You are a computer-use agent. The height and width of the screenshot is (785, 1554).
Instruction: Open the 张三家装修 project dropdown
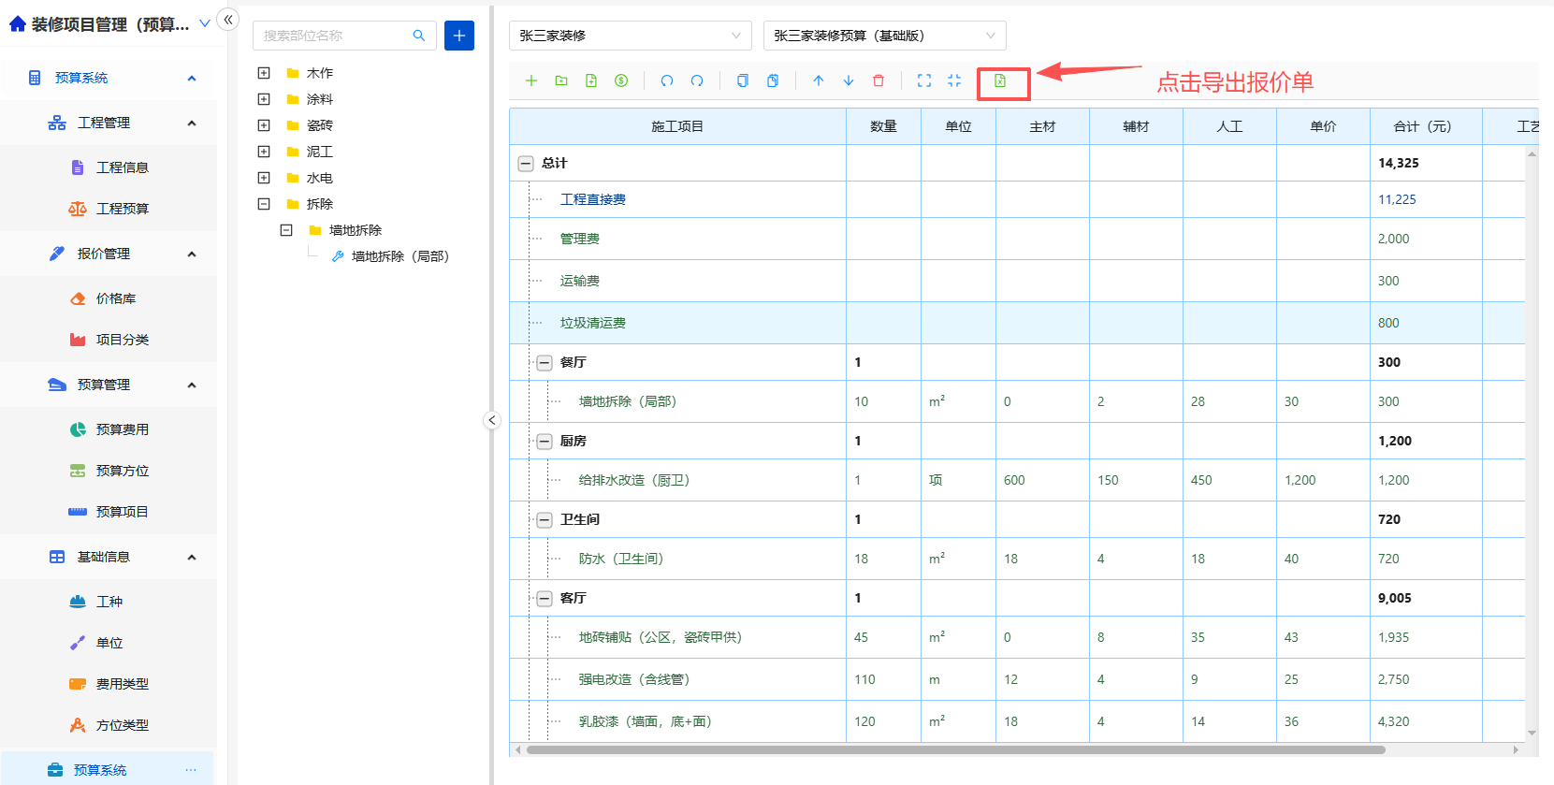click(631, 36)
